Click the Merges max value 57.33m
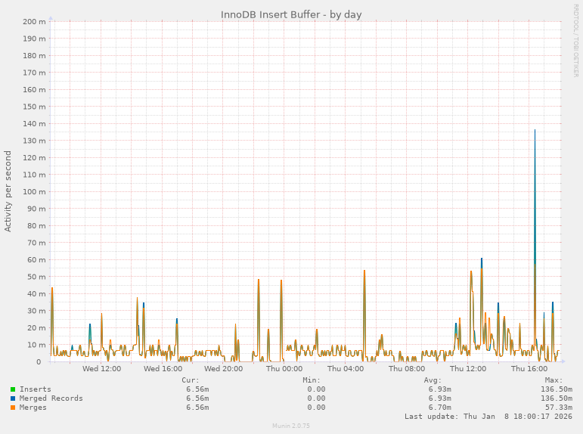This screenshot has width=583, height=434. (x=559, y=408)
